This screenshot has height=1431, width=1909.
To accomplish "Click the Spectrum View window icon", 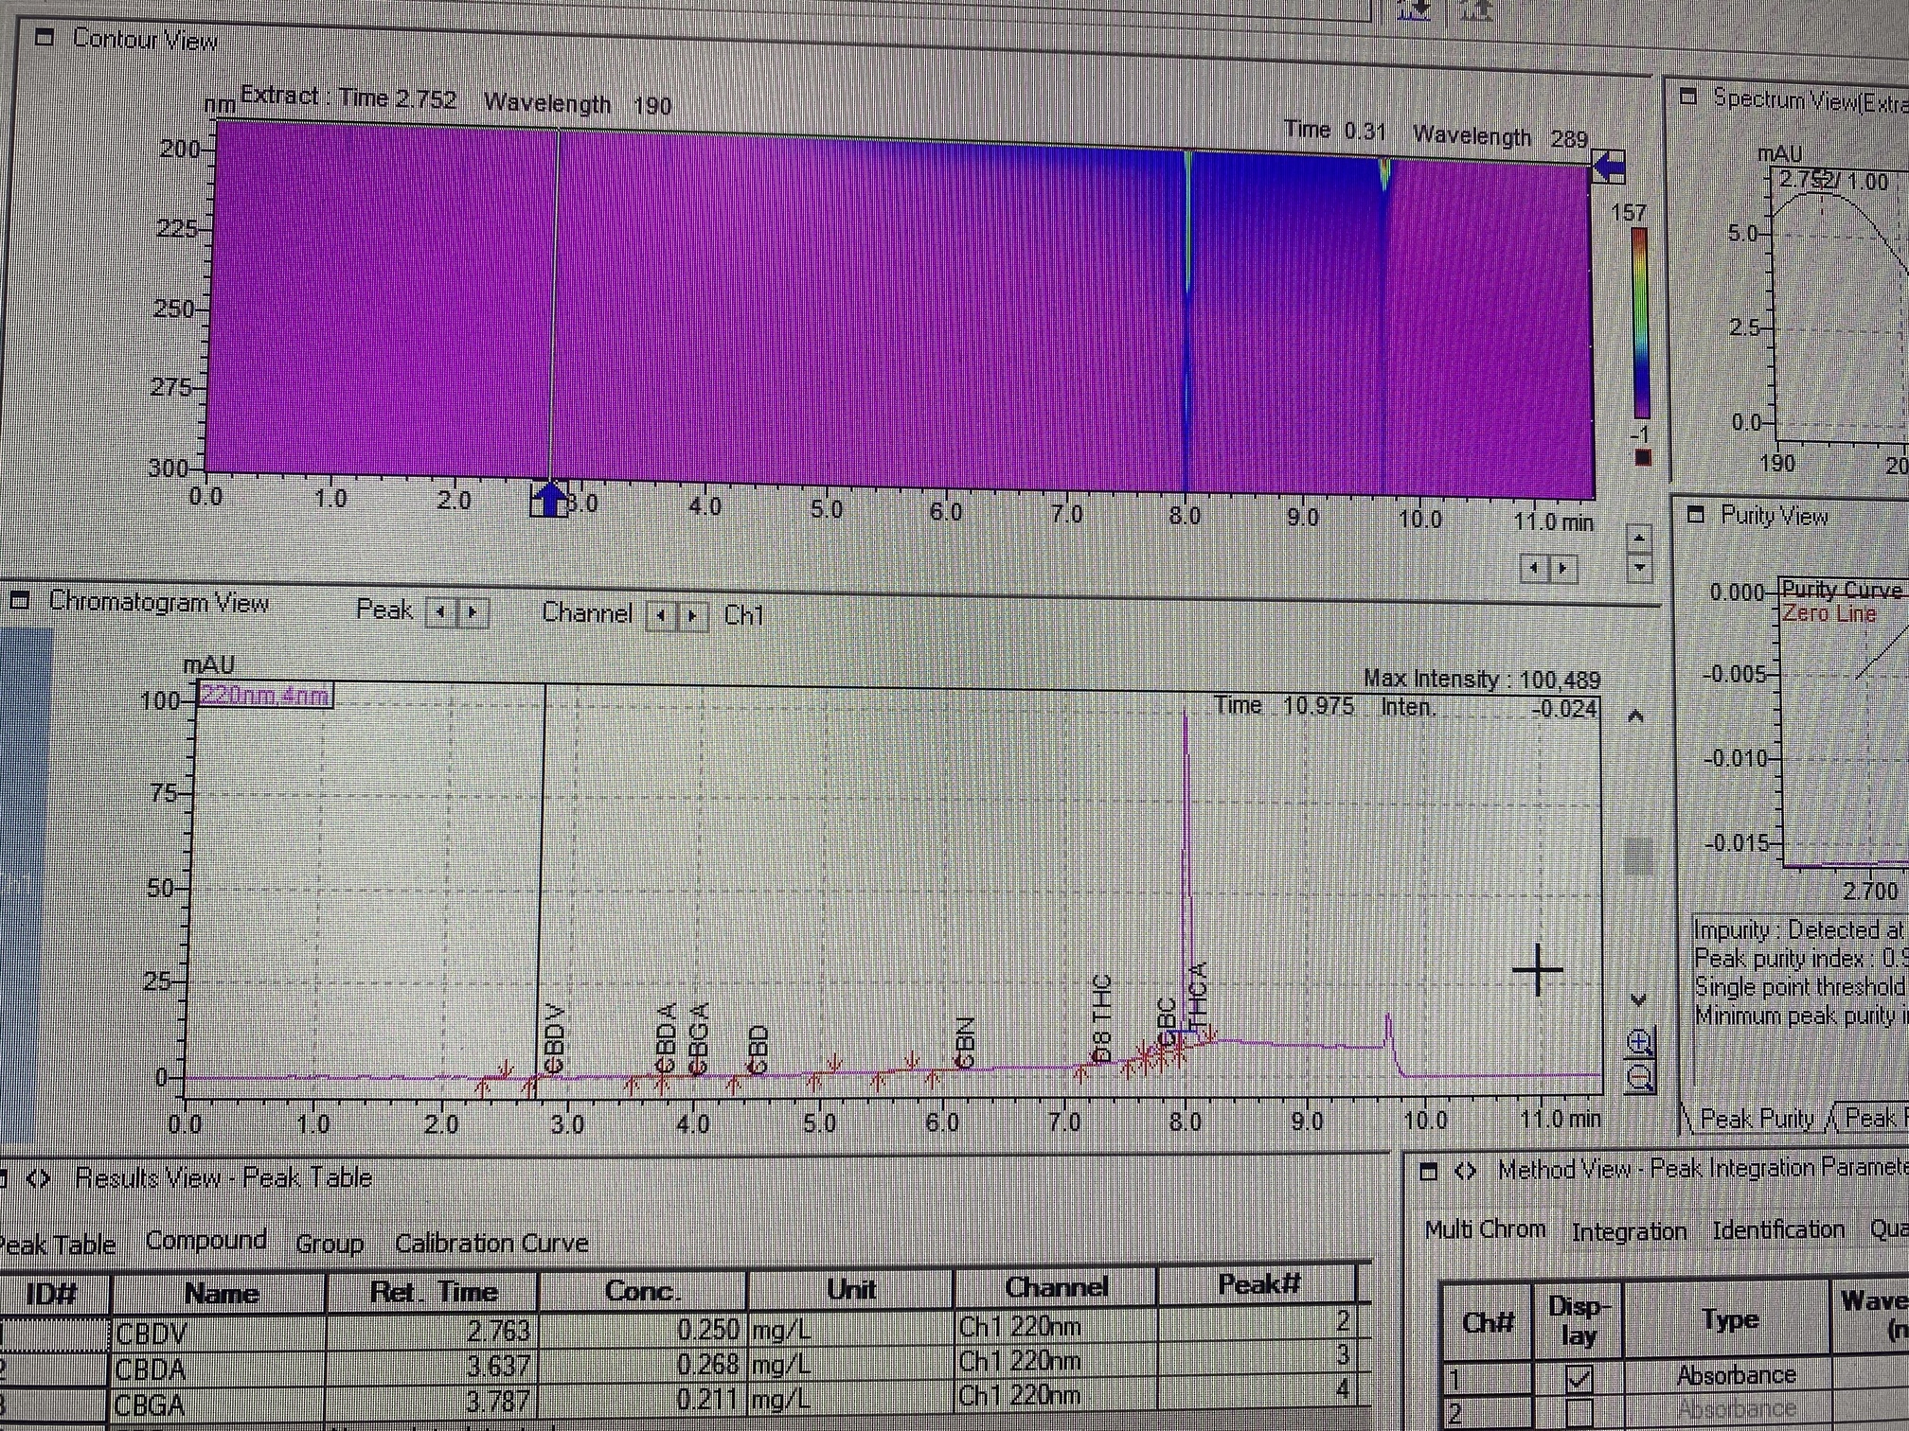I will click(1688, 96).
